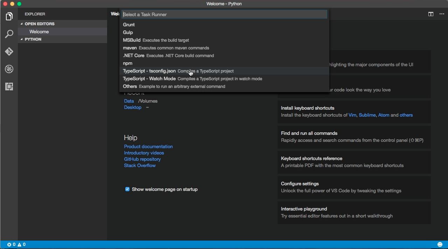Open the Introductory videos link
This screenshot has width=448, height=249.
pyautogui.click(x=144, y=153)
